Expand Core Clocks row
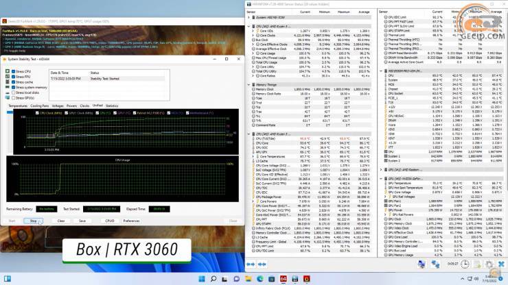Viewport: 508px width, 285px height. point(253,35)
